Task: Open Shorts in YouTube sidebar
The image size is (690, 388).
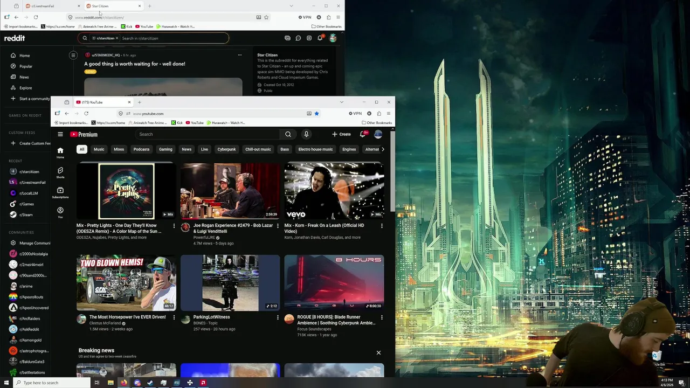Action: (x=60, y=172)
